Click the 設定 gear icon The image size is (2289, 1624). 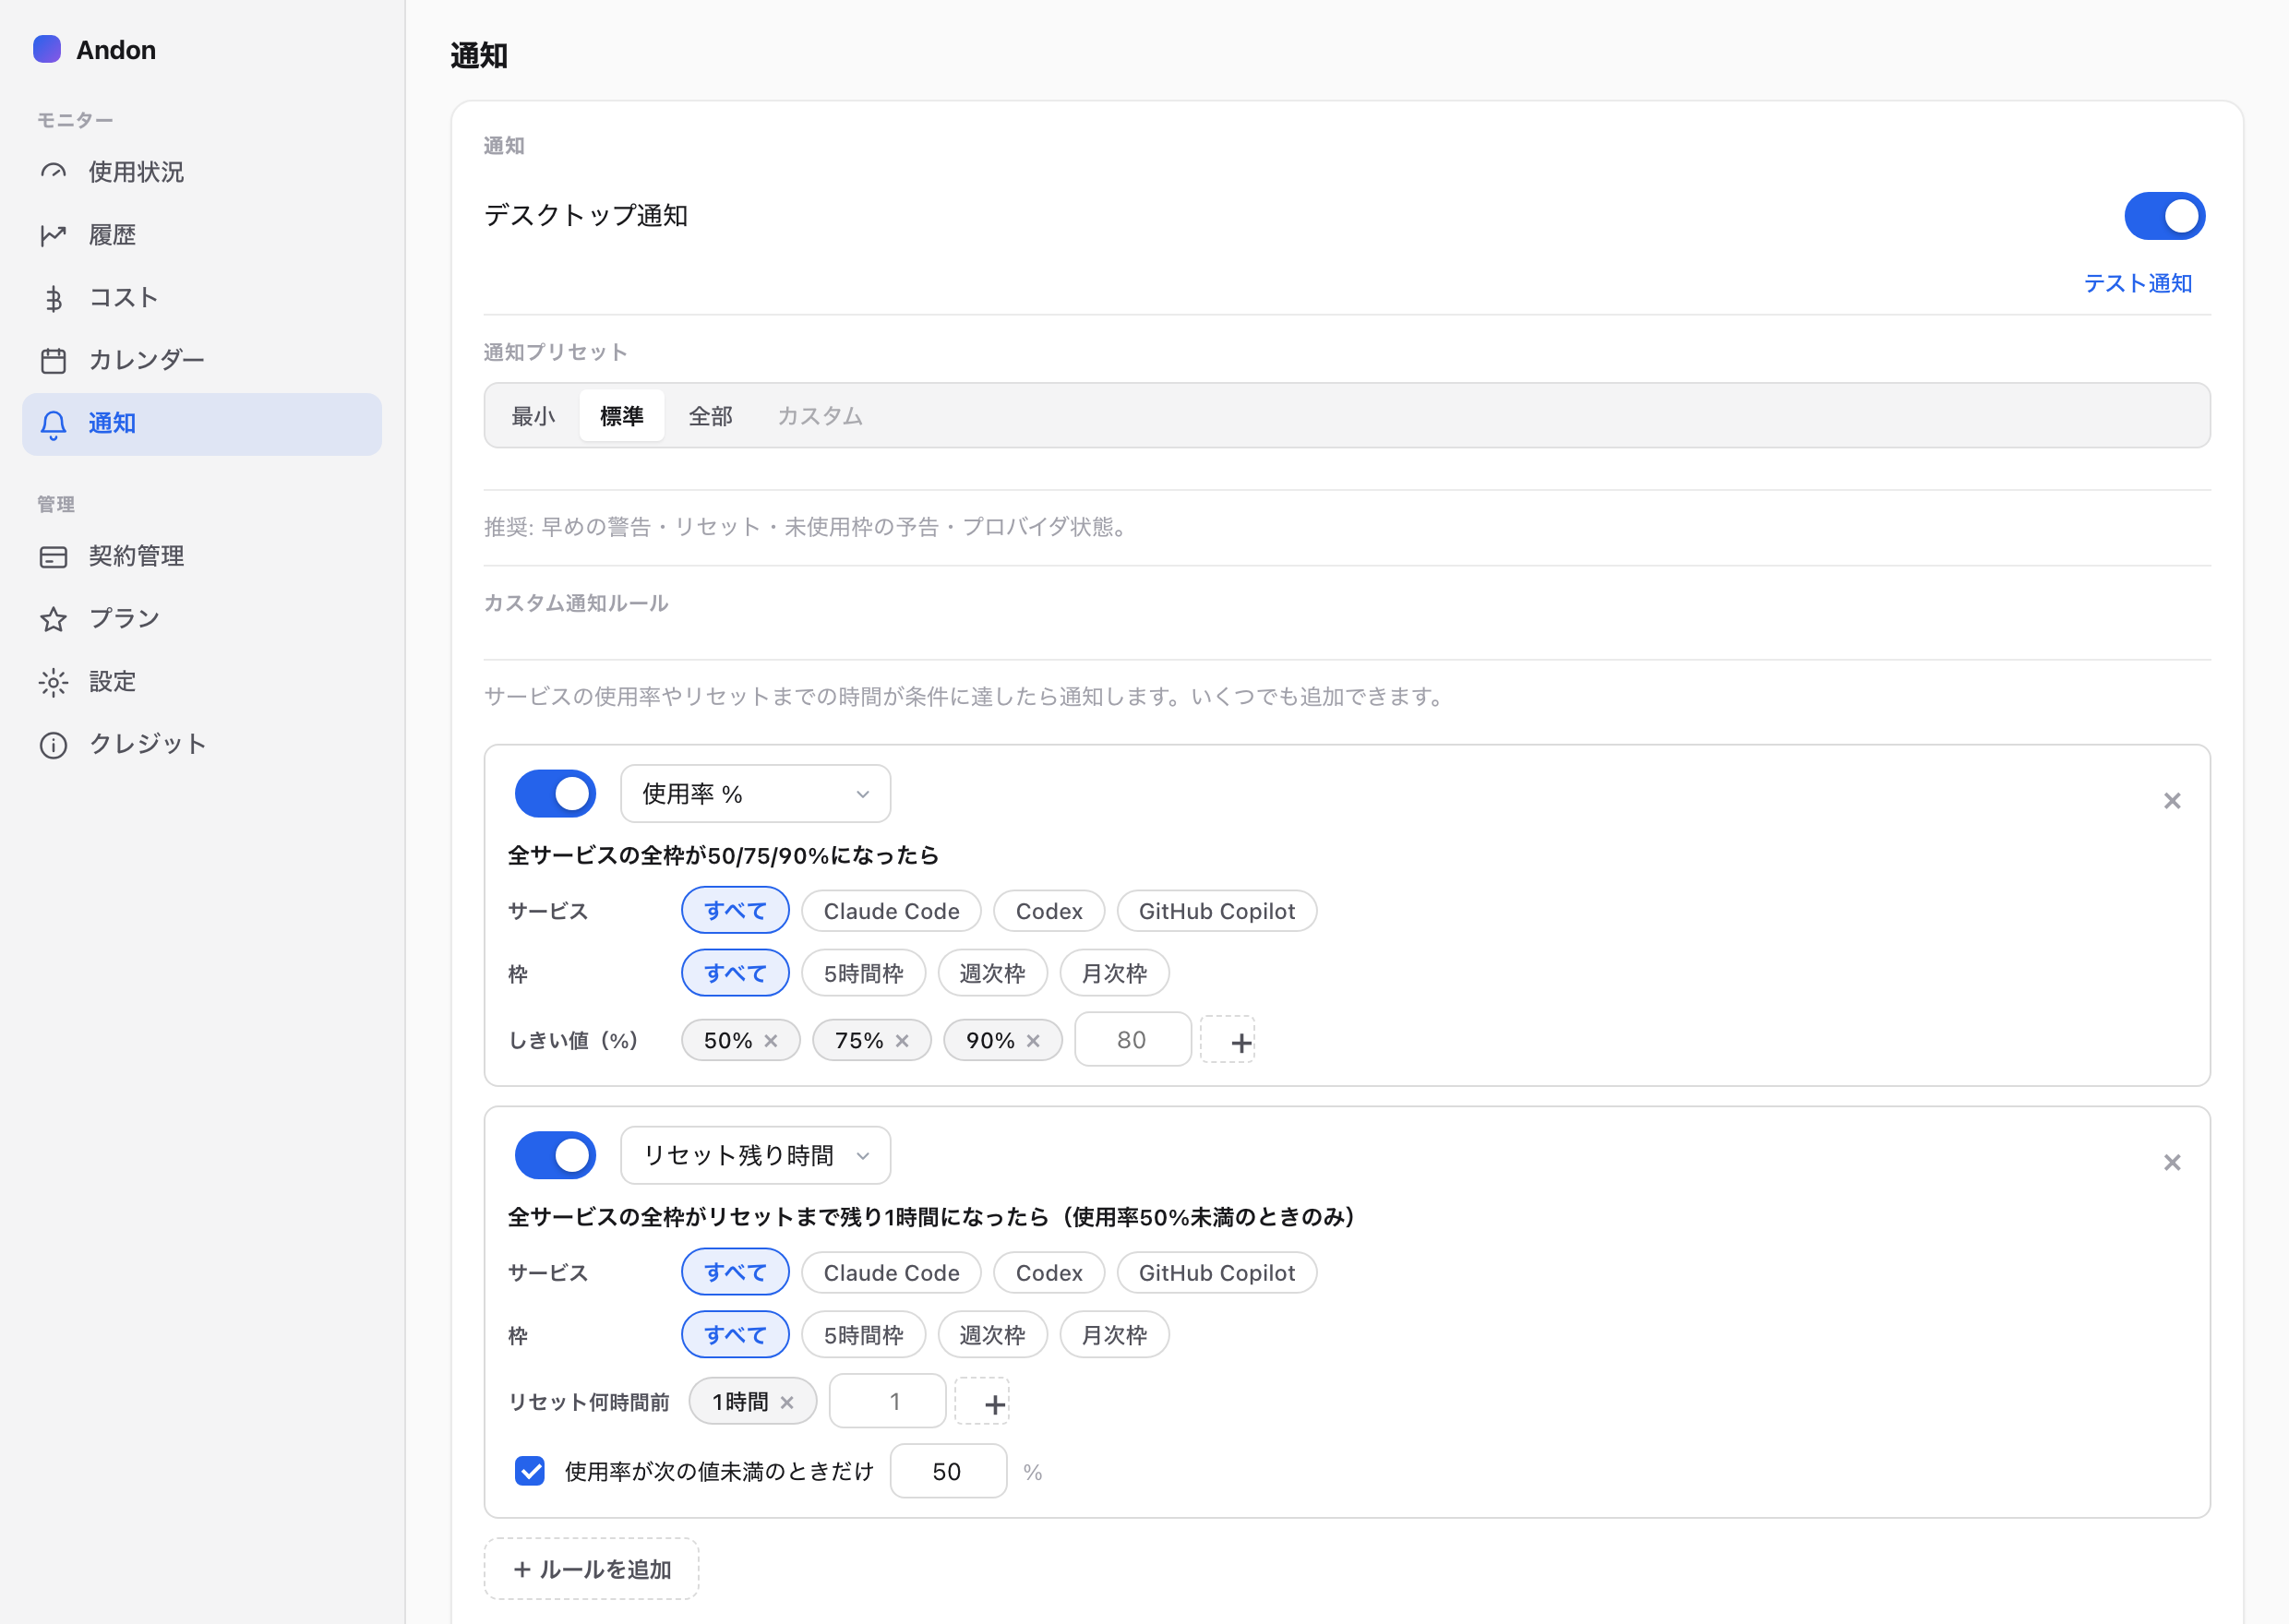53,682
